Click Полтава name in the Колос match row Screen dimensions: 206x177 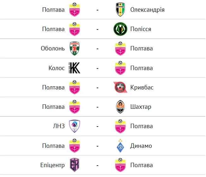click(x=142, y=68)
